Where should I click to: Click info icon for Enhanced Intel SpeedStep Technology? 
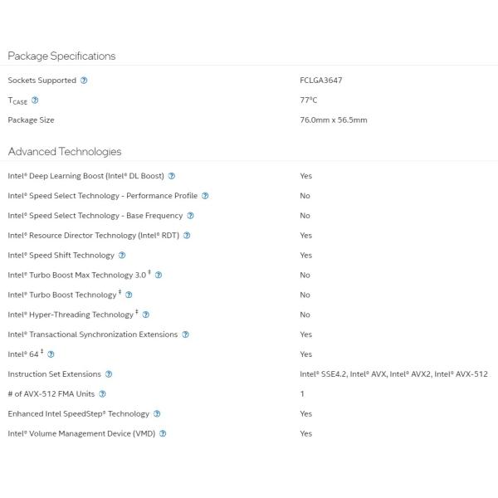pyautogui.click(x=157, y=413)
